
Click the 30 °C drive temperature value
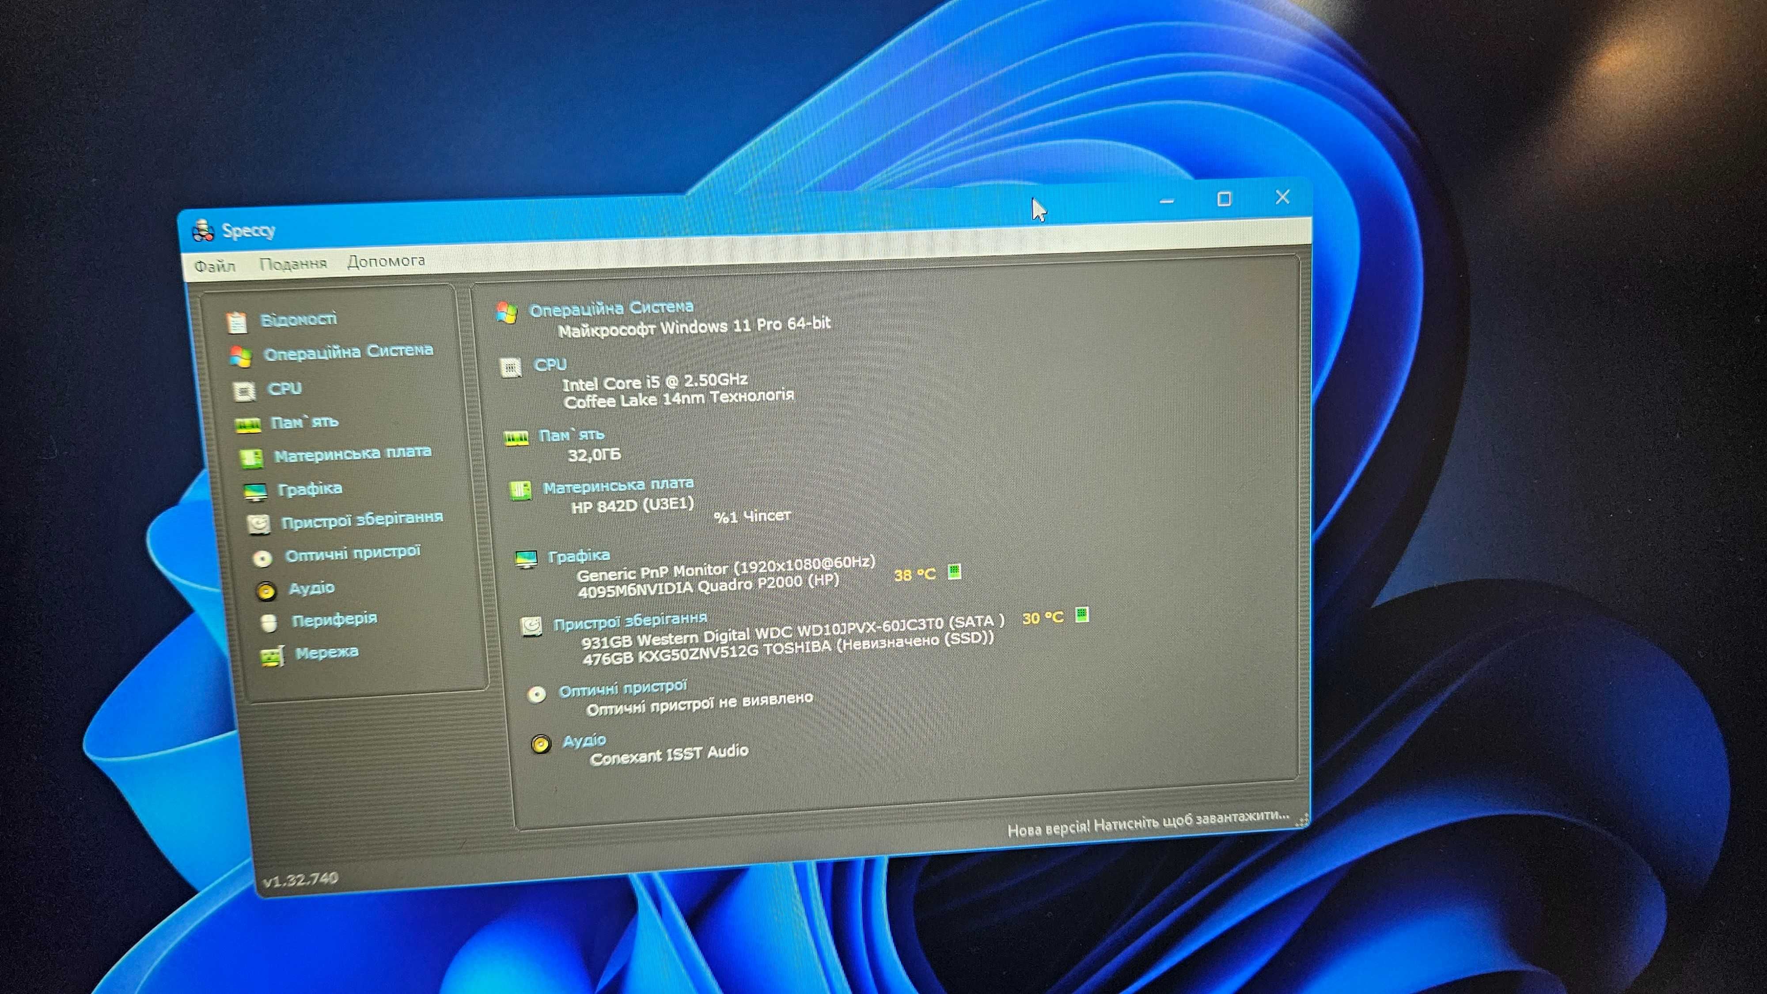click(x=1043, y=617)
